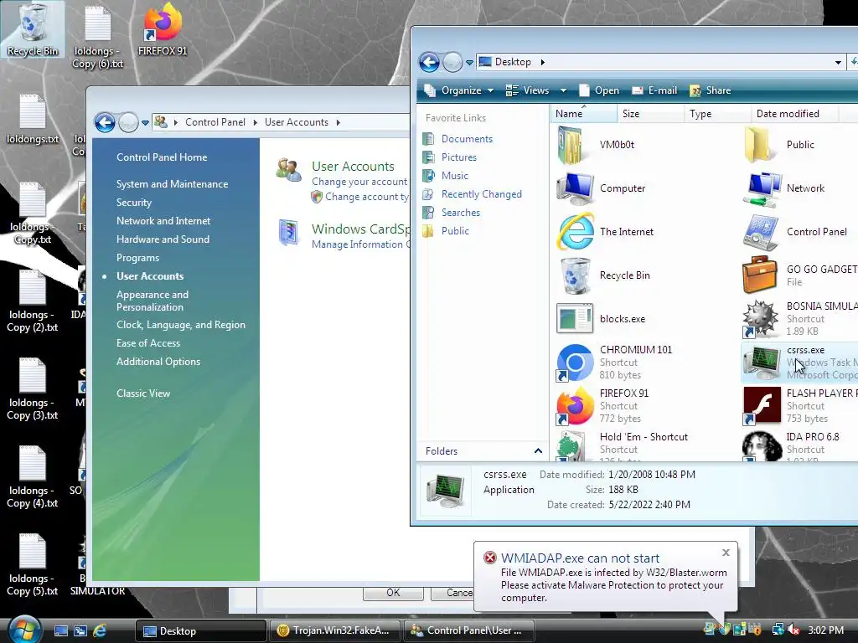Switch to Classic View
Image resolution: width=858 pixels, height=643 pixels.
pyautogui.click(x=143, y=394)
